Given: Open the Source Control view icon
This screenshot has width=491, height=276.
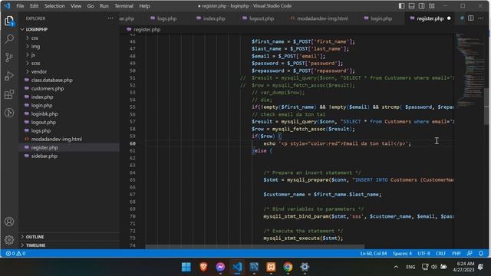Looking at the screenshot, I should (x=9, y=58).
